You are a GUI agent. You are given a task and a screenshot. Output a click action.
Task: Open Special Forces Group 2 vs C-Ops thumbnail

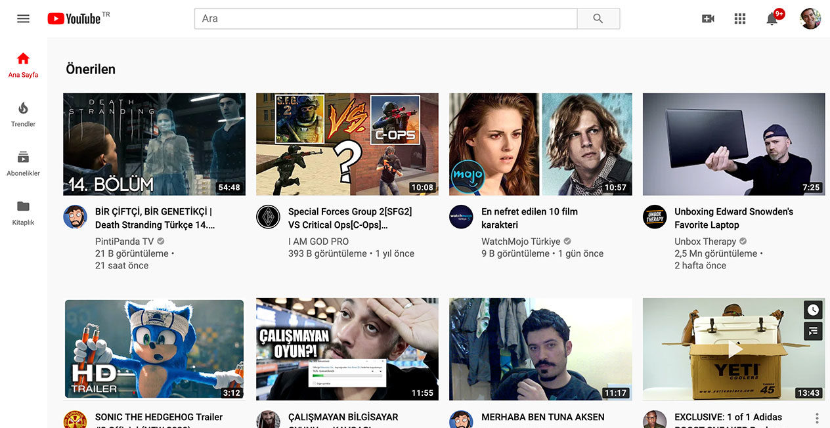coord(347,144)
